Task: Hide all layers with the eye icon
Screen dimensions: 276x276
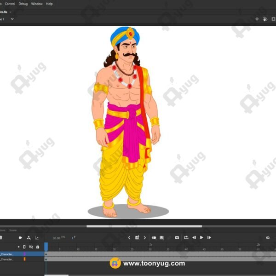Action: tap(31, 247)
